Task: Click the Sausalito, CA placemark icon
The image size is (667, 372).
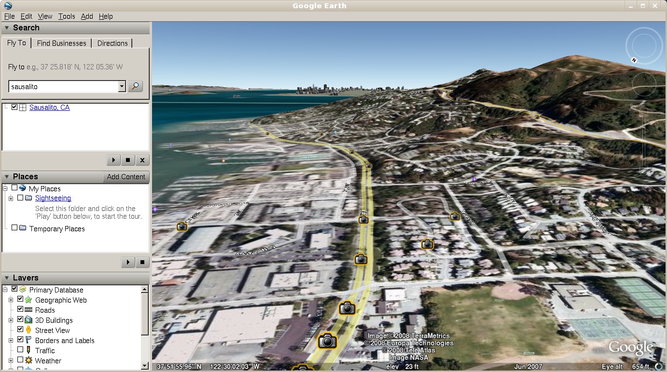Action: tap(23, 107)
